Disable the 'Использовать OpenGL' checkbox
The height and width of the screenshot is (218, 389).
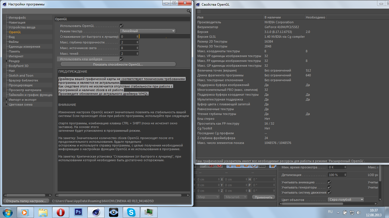pyautogui.click(x=121, y=26)
